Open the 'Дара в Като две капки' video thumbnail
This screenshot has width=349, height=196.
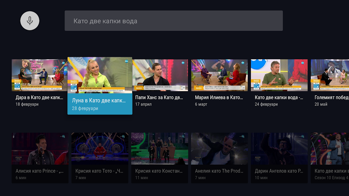(x=40, y=75)
